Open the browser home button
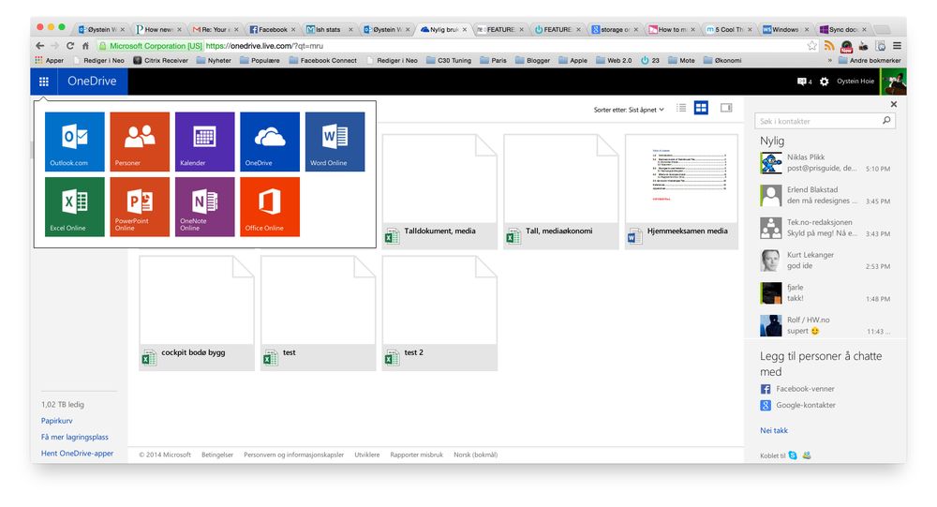This screenshot has width=937, height=507. click(x=85, y=45)
